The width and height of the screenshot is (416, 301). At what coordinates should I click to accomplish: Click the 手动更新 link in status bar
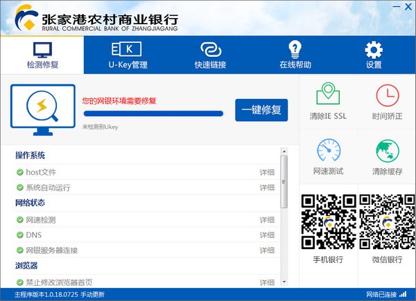tap(93, 295)
